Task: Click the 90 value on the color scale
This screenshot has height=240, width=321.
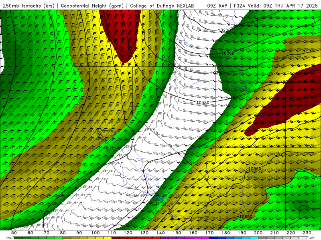Action: [x=79, y=233]
